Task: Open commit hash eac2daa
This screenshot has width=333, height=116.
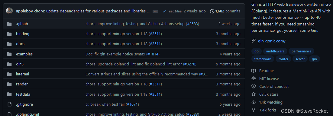Action: point(175,11)
